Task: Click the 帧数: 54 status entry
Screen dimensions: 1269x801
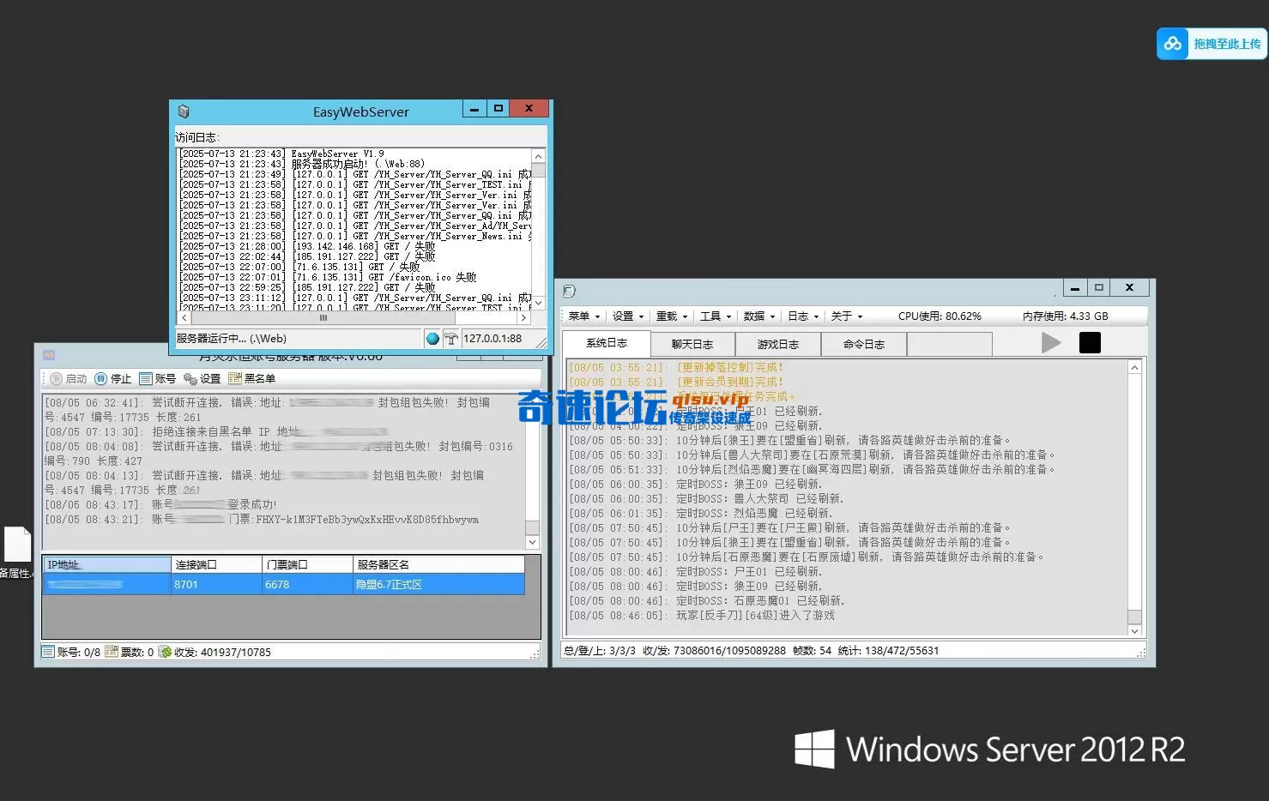Action: coord(812,651)
